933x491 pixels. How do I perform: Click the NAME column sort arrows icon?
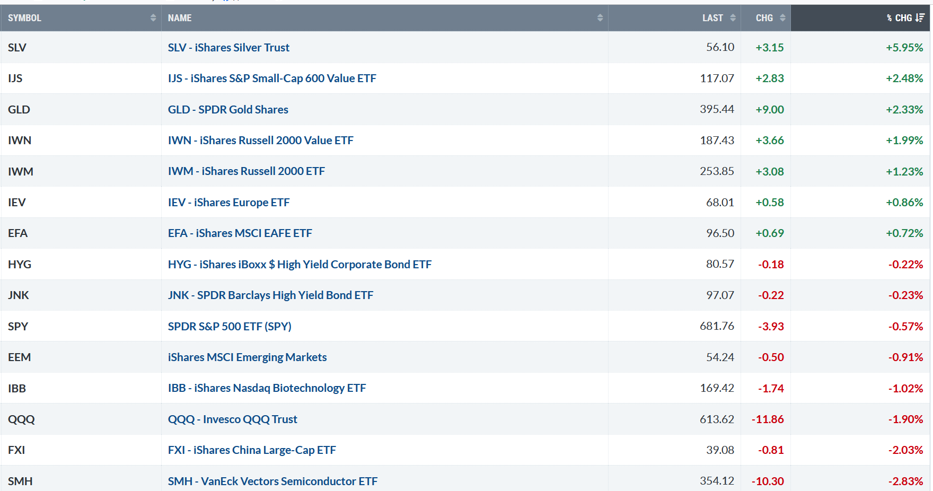coord(600,18)
